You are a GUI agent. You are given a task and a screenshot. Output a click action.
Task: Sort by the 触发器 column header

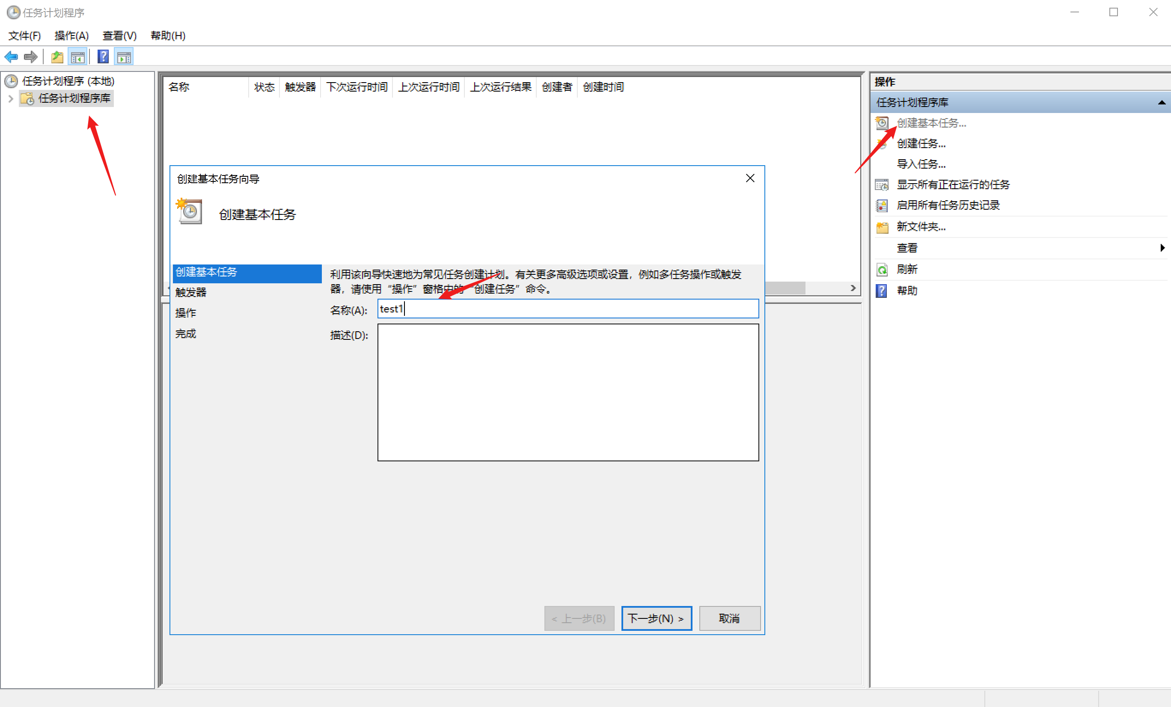(x=300, y=87)
